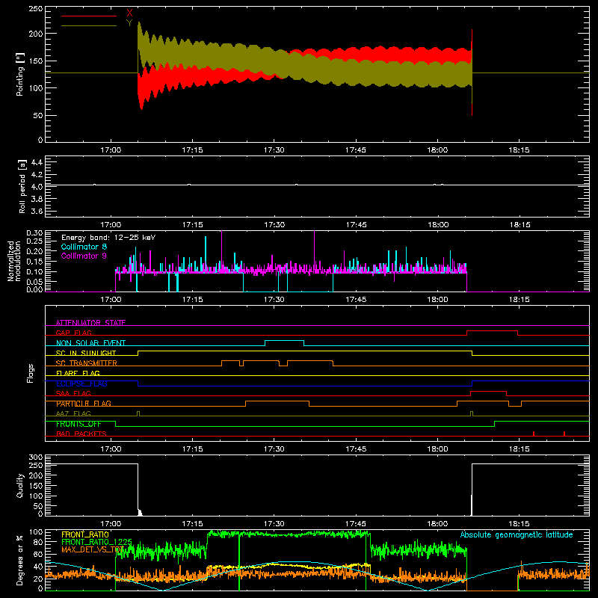Click the FLARE_FLAG label
The width and height of the screenshot is (598, 598).
point(78,373)
